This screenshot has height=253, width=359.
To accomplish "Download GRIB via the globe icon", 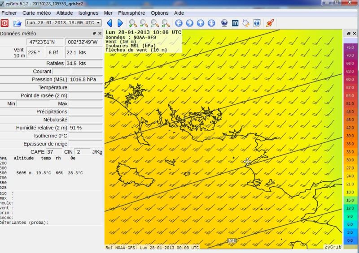I will (x=224, y=23).
